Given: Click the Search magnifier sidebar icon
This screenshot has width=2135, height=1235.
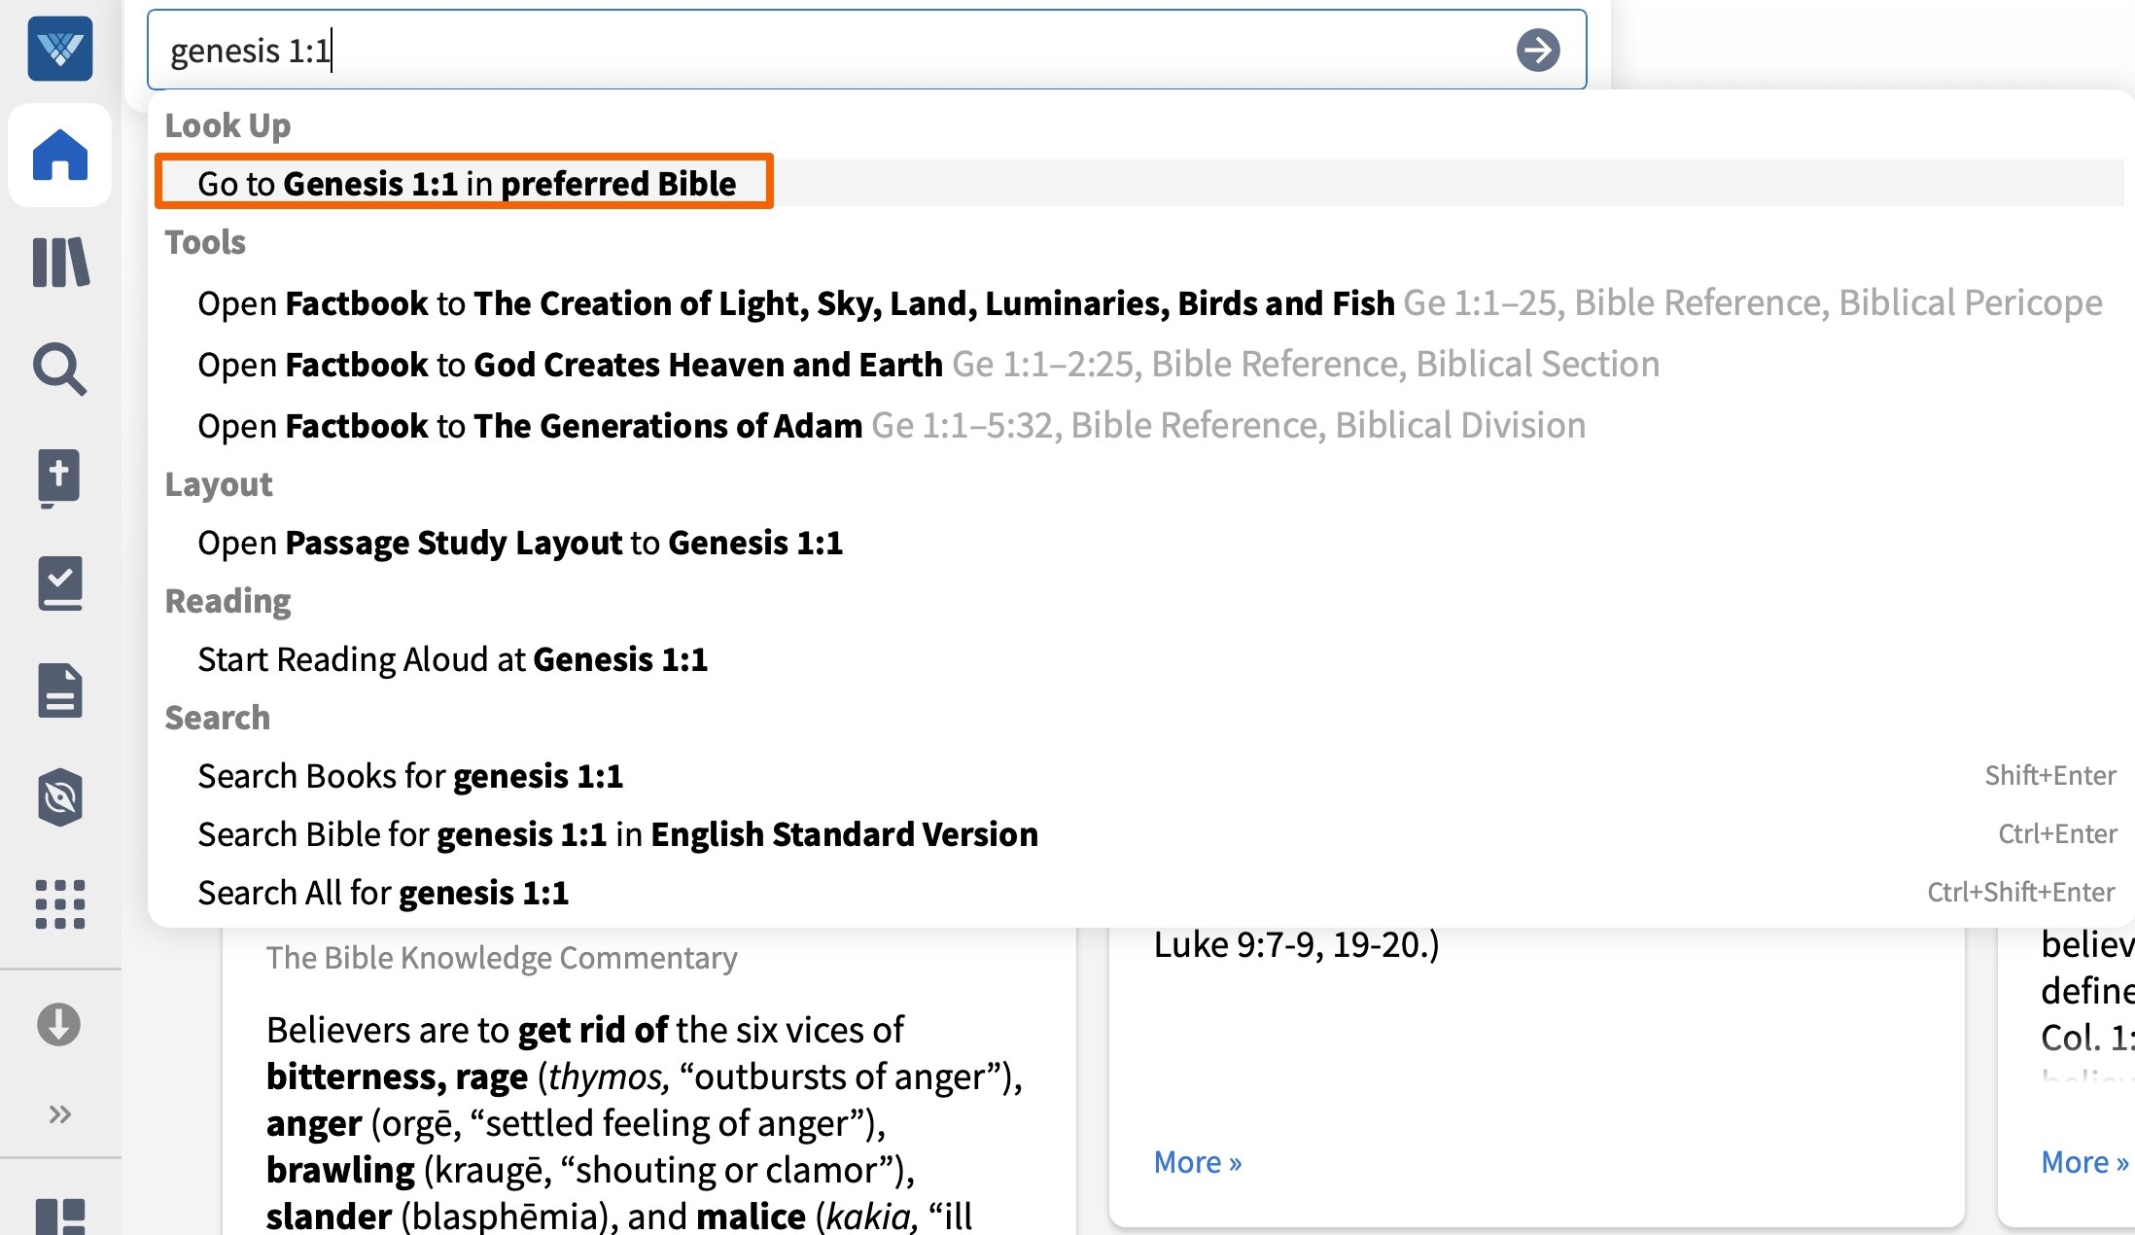Looking at the screenshot, I should [x=60, y=370].
